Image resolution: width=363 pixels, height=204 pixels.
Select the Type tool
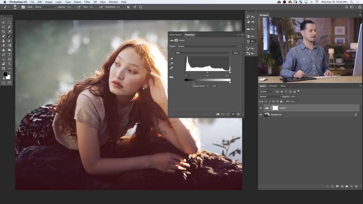click(9, 55)
